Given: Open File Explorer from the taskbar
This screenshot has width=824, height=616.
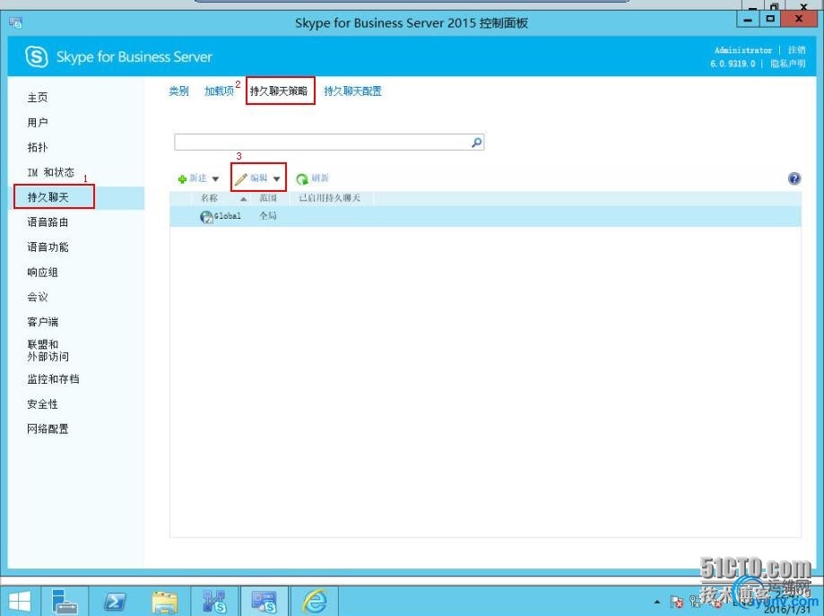Looking at the screenshot, I should (164, 602).
